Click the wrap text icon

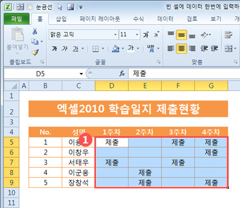228,34
